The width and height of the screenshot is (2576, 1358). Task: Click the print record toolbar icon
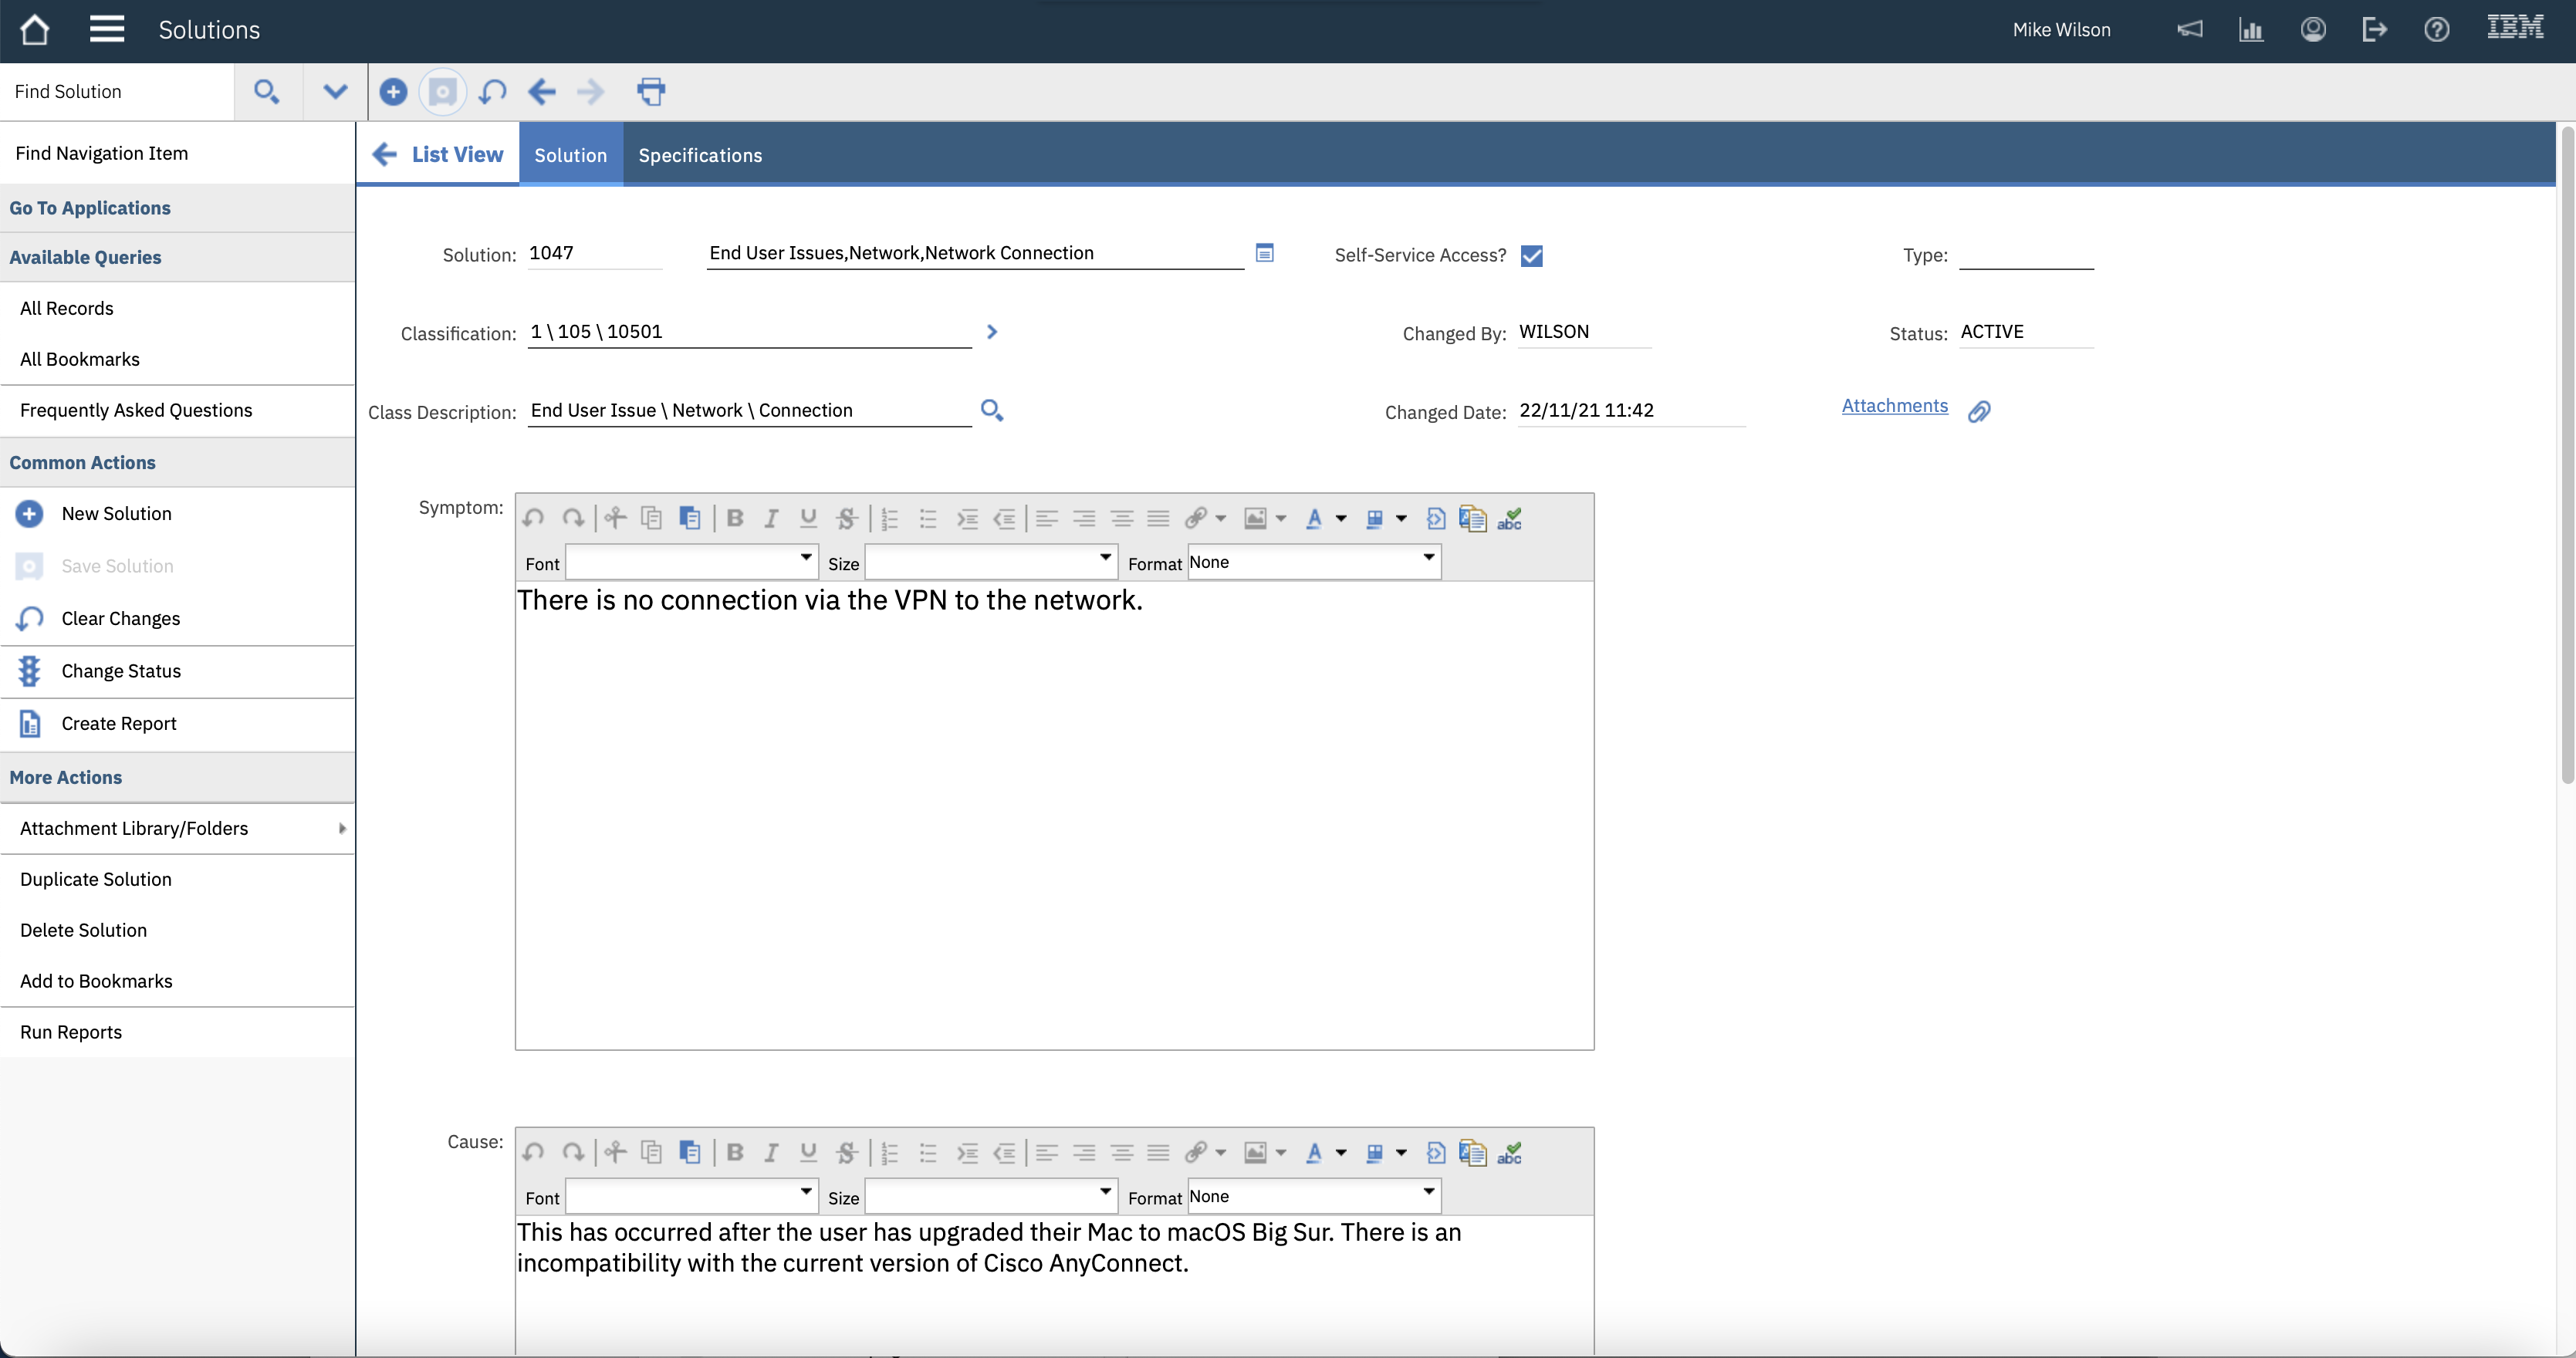[x=651, y=92]
